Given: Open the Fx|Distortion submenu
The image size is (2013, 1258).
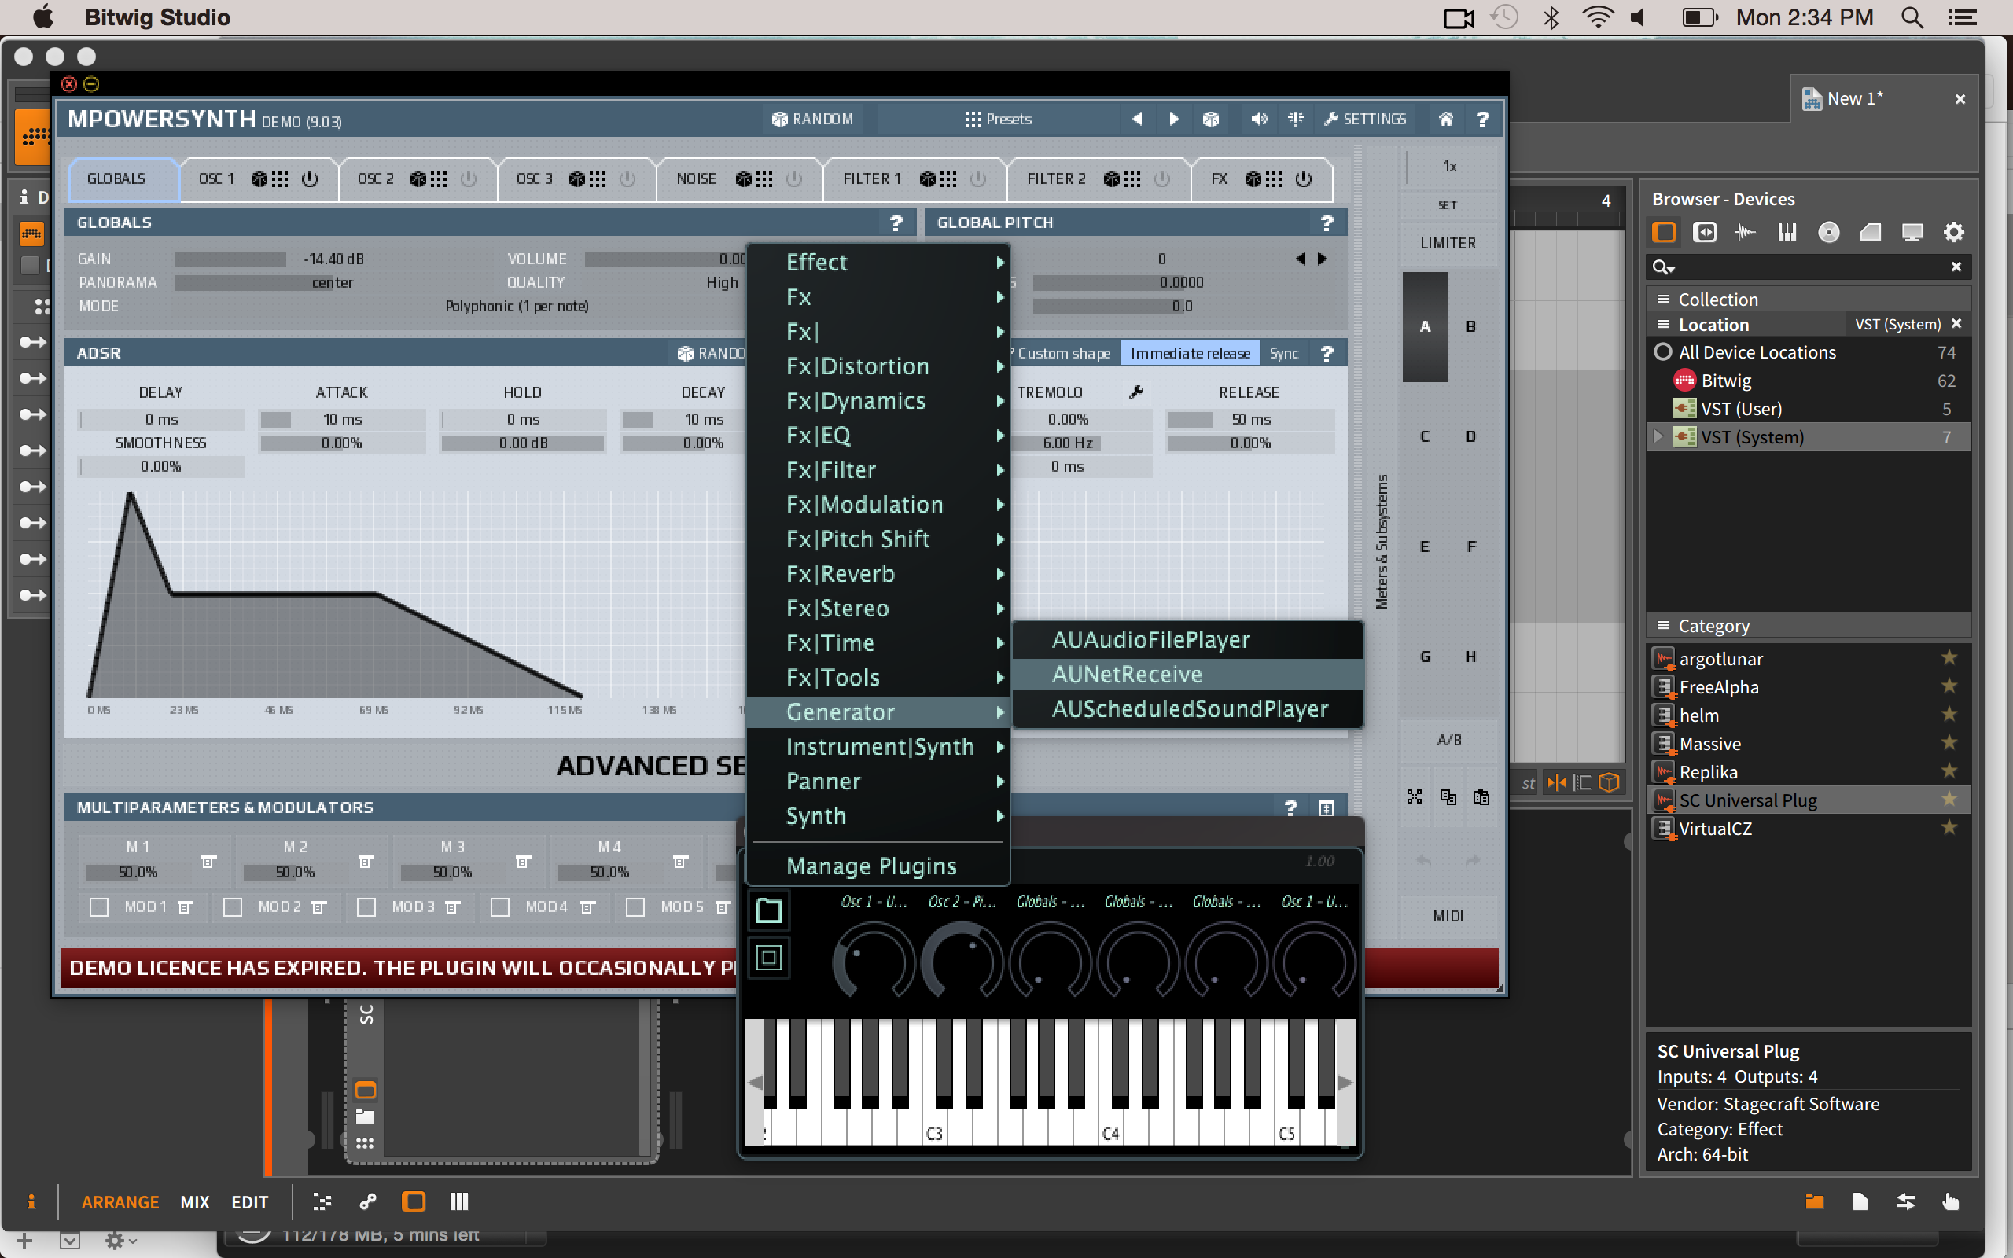Looking at the screenshot, I should click(x=878, y=366).
